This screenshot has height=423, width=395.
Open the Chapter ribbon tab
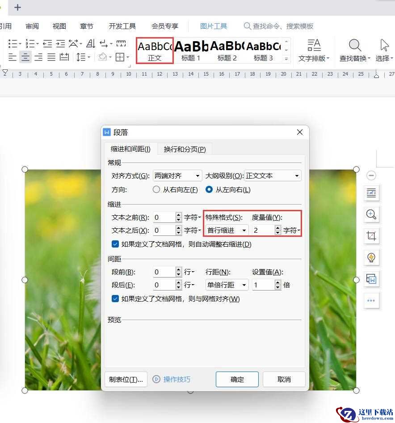click(86, 26)
